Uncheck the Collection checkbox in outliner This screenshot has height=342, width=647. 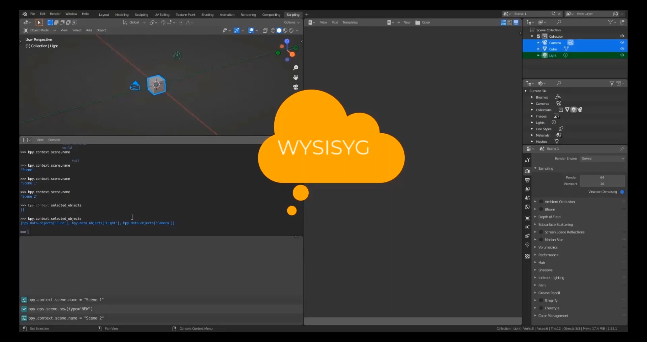click(538, 36)
